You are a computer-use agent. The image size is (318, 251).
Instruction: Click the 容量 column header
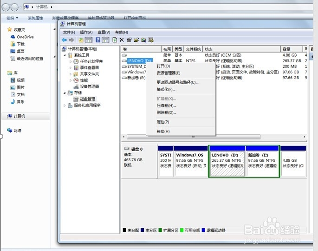tap(292, 49)
